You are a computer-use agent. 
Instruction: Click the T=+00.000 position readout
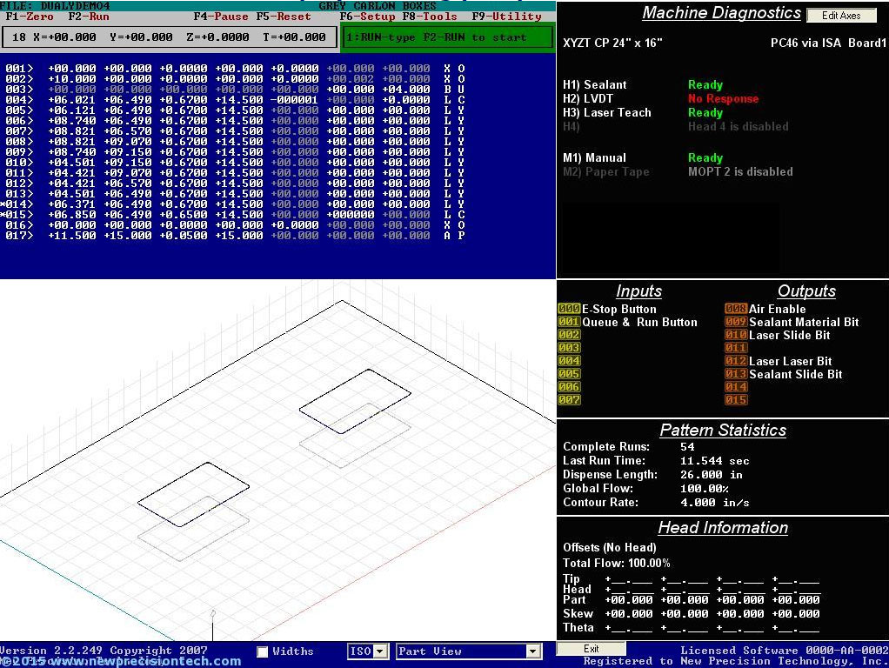click(294, 37)
